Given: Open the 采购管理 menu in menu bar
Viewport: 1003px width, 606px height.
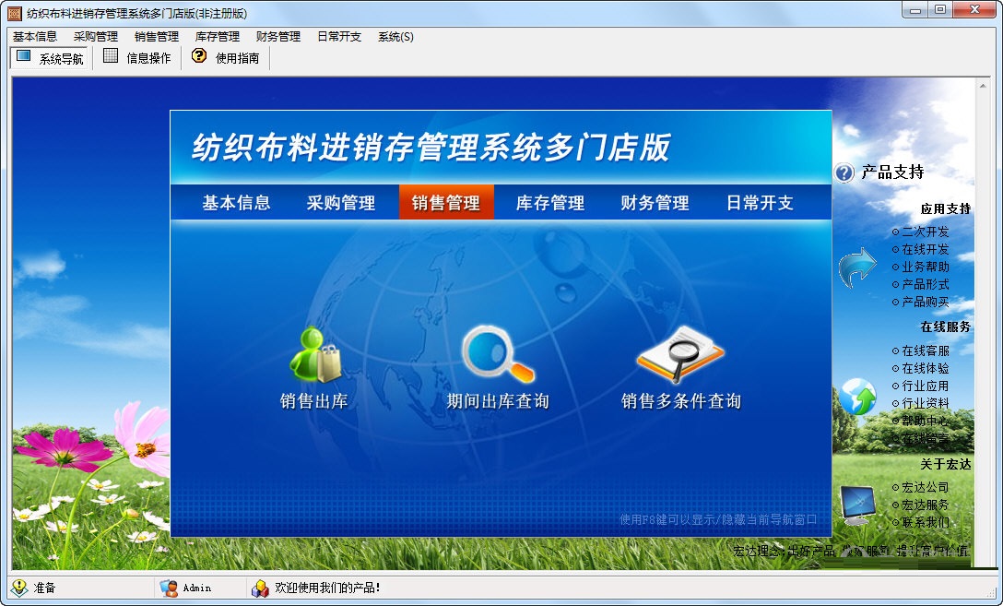Looking at the screenshot, I should pos(95,37).
